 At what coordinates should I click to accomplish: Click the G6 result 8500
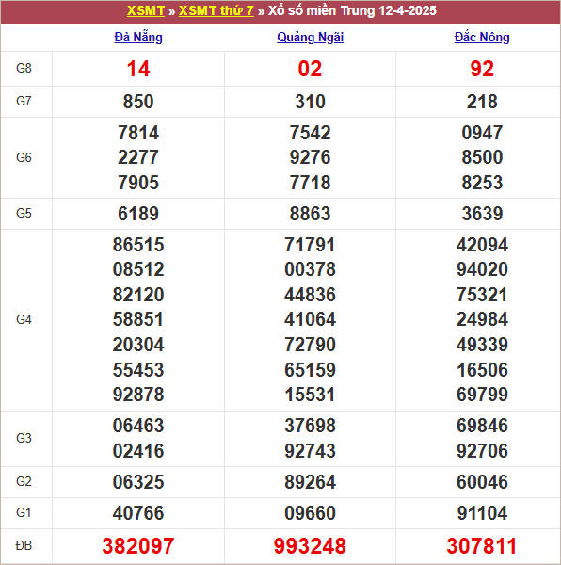(x=482, y=157)
